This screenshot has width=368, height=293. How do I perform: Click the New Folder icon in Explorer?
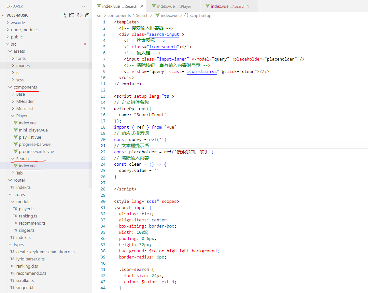point(72,15)
